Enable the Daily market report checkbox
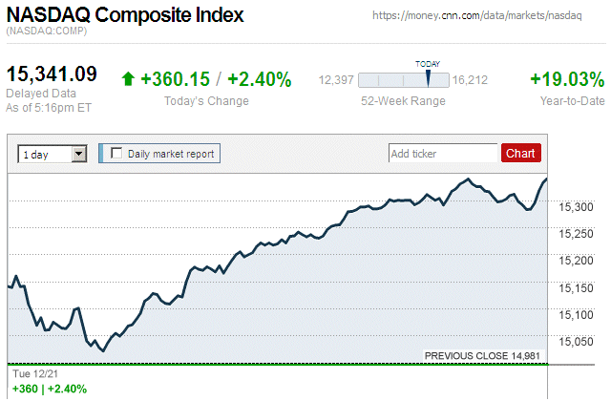Image resolution: width=611 pixels, height=401 pixels. (117, 153)
